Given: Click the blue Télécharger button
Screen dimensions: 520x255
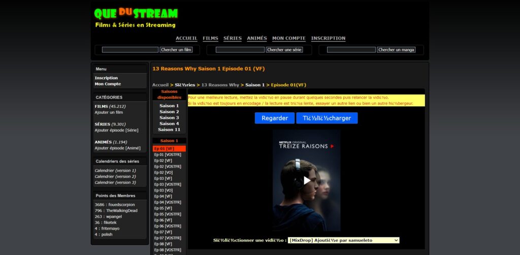Looking at the screenshot, I should [x=327, y=118].
